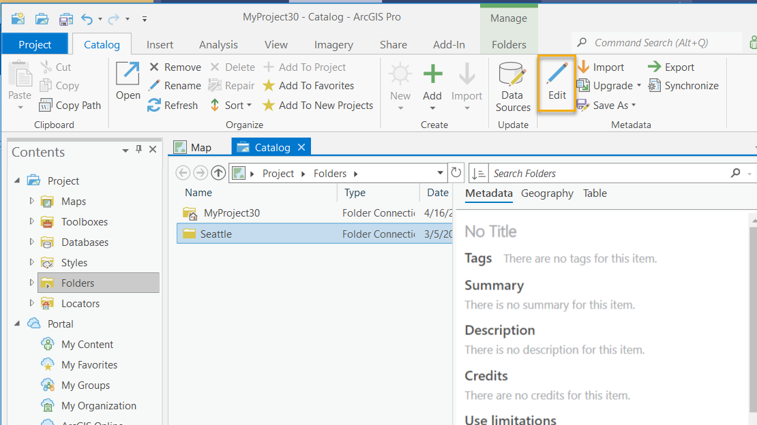The image size is (757, 425).
Task: Select the Import metadata icon
Action: pos(603,67)
